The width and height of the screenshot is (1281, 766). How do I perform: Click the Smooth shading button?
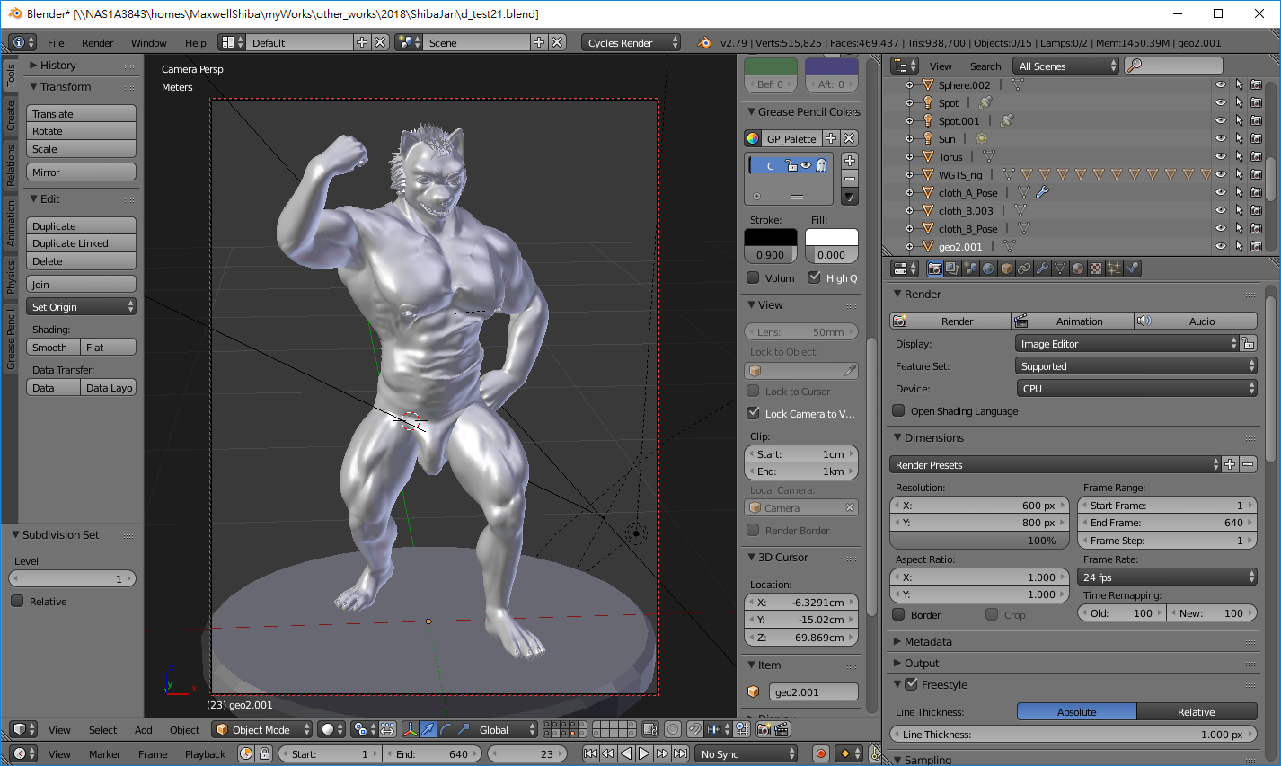coord(53,348)
